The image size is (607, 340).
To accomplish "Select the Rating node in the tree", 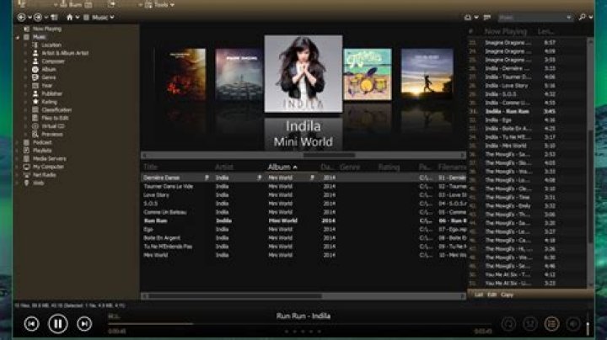I will click(x=51, y=102).
